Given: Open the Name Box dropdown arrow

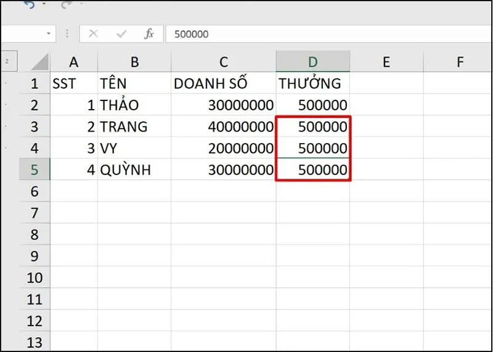Looking at the screenshot, I should click(49, 33).
